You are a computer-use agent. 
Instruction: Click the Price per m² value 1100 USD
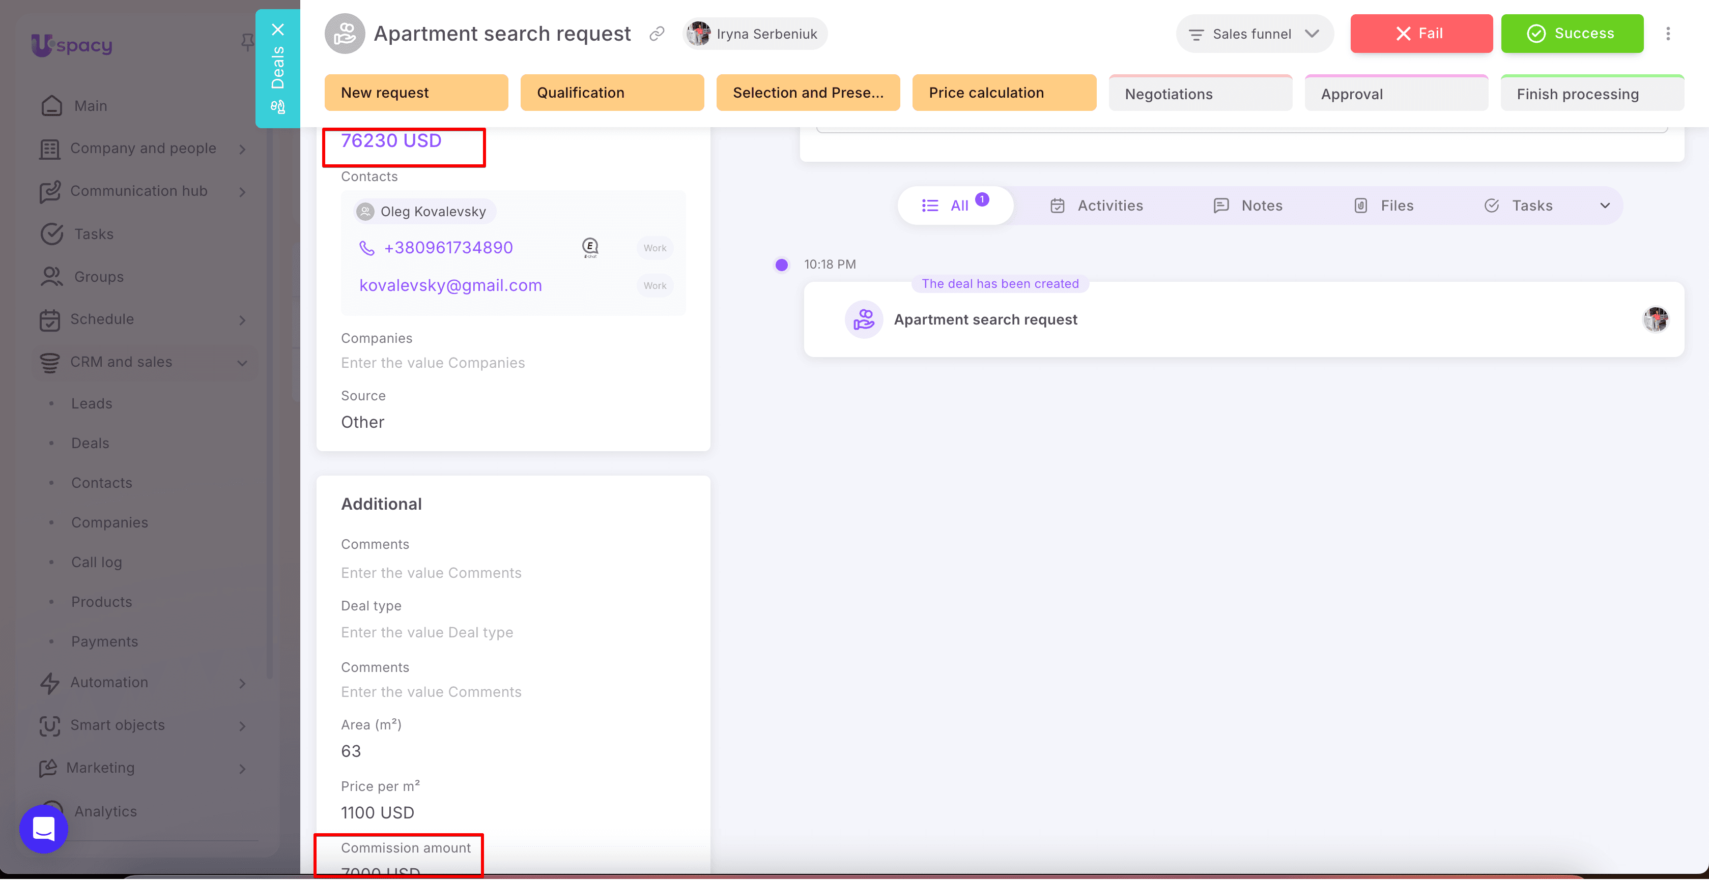378,813
